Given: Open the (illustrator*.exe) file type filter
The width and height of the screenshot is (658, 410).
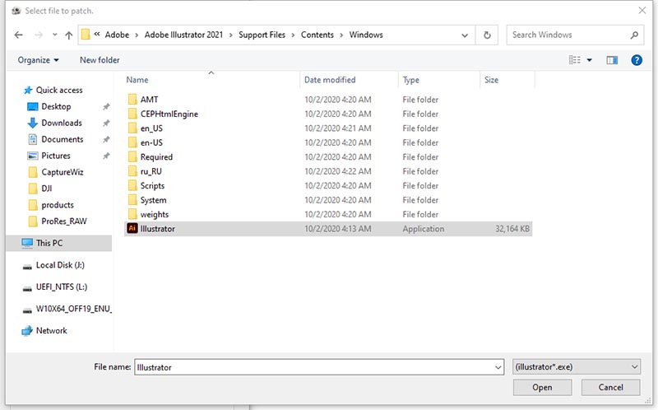Looking at the screenshot, I should 577,366.
